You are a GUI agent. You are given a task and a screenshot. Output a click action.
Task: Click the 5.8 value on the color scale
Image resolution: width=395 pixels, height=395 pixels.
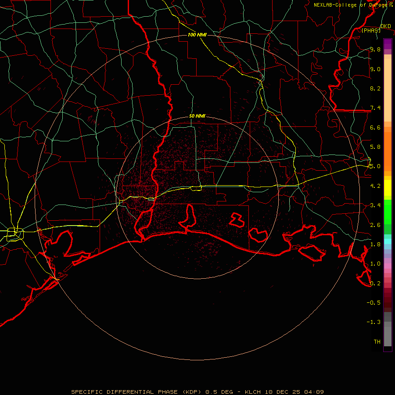(x=375, y=147)
